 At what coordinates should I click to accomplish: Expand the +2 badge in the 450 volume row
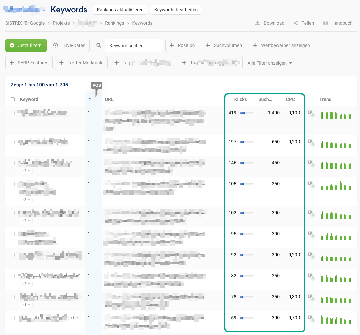[26, 171]
